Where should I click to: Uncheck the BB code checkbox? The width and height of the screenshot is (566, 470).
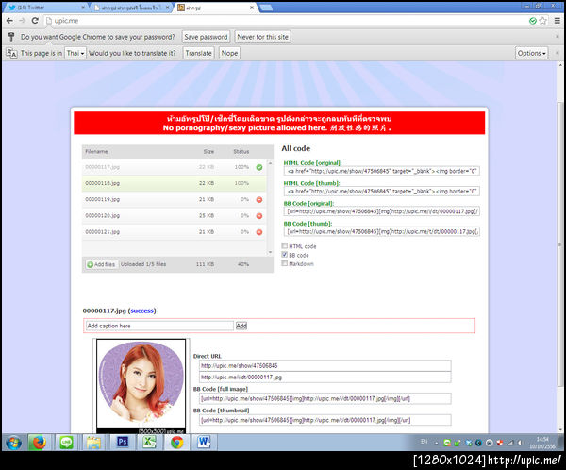point(285,255)
